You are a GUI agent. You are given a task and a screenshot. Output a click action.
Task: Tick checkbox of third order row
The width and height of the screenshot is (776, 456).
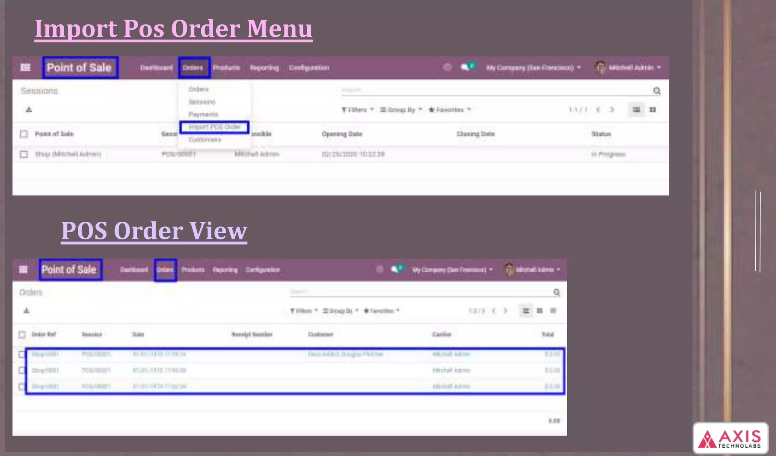(x=22, y=387)
